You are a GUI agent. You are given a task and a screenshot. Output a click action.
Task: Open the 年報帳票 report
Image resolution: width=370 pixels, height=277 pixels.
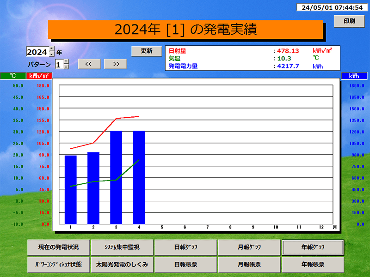tap(313, 265)
